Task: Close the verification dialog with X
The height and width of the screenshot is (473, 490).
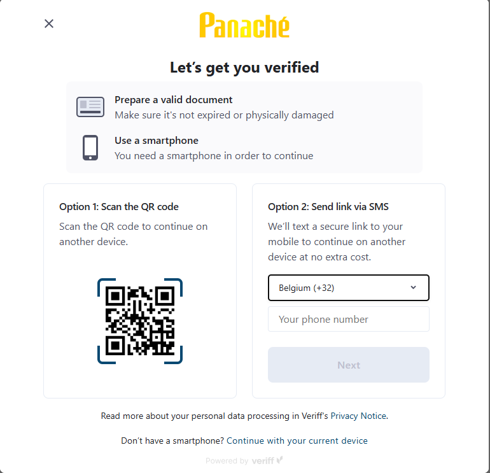Action: coord(49,24)
